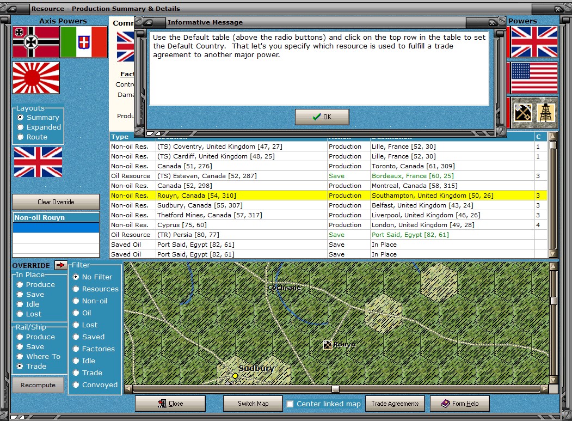The width and height of the screenshot is (572, 421).
Task: Filter by Oil
Action: click(x=76, y=313)
